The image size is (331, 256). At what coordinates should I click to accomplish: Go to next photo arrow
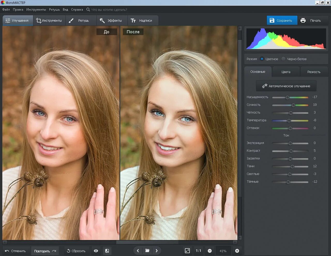[x=156, y=251]
